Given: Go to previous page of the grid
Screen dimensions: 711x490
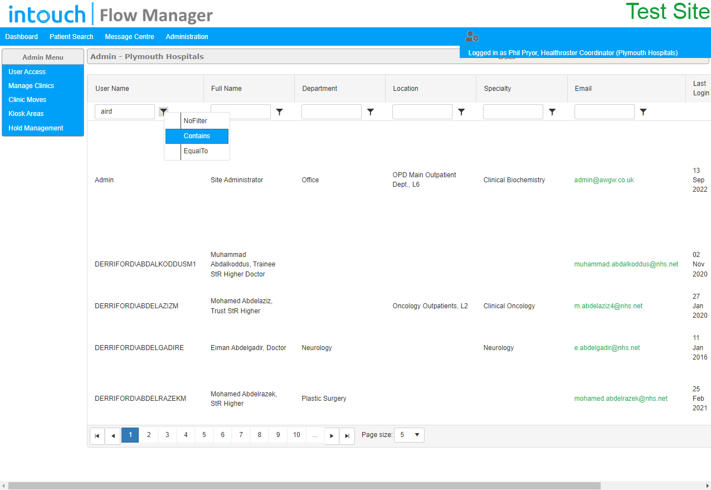Looking at the screenshot, I should (x=113, y=435).
